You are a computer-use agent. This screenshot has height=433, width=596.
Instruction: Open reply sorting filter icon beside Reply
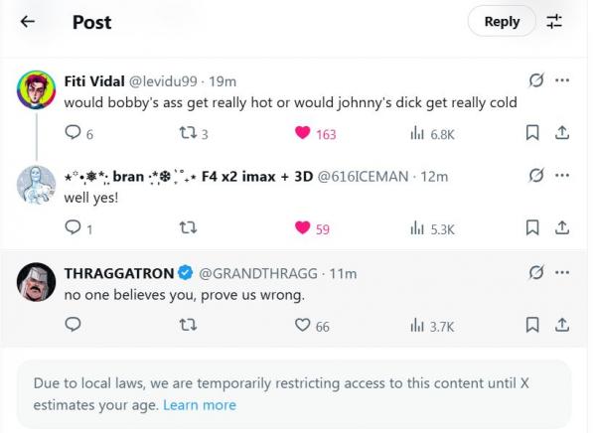click(554, 21)
